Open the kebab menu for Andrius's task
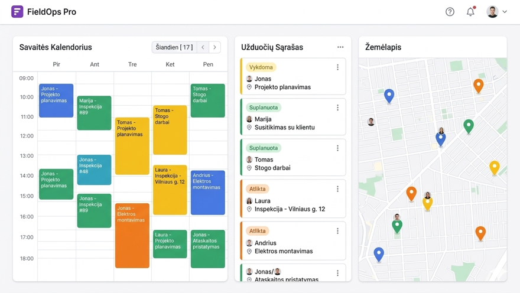The height and width of the screenshot is (293, 520). [x=337, y=231]
